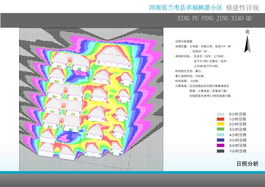The height and width of the screenshot is (187, 265).
Task: Select the green 3小时日照 legend swatch
Action: click(220, 129)
